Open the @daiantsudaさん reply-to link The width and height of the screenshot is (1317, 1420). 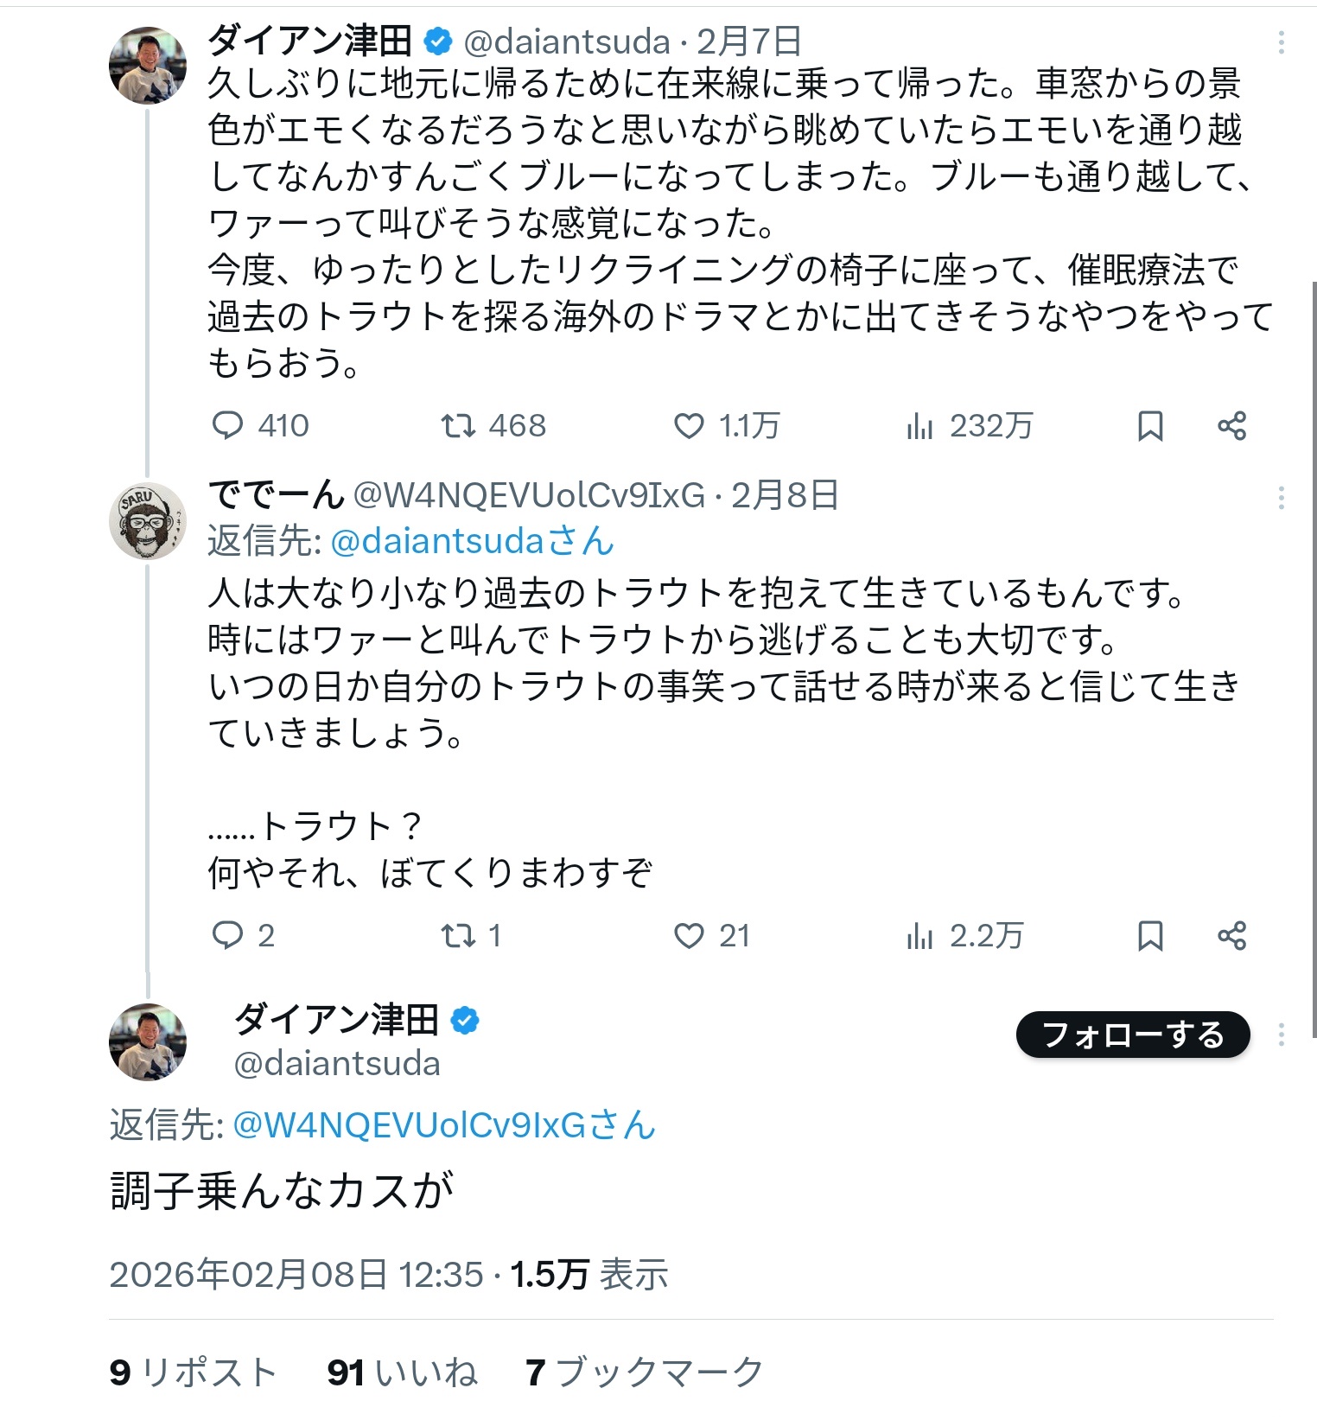(472, 542)
